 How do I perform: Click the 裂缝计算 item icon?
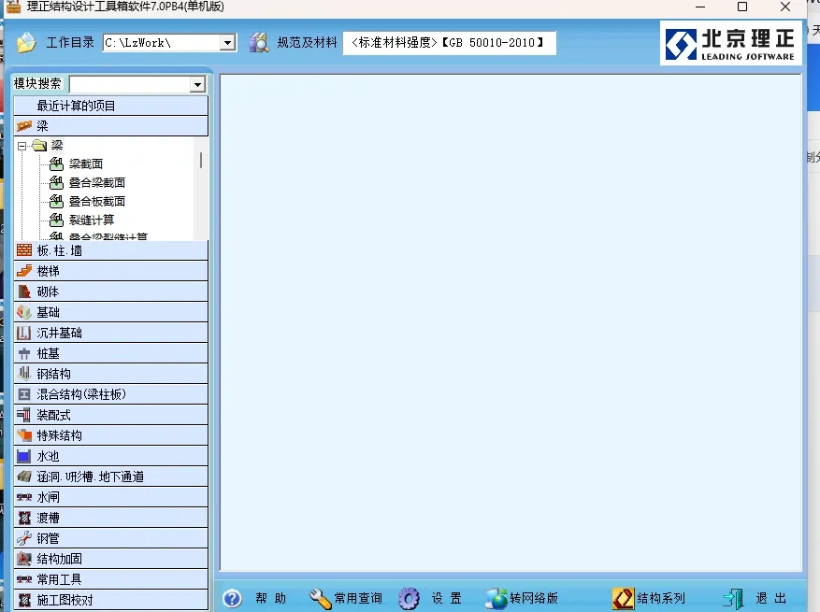(x=56, y=220)
